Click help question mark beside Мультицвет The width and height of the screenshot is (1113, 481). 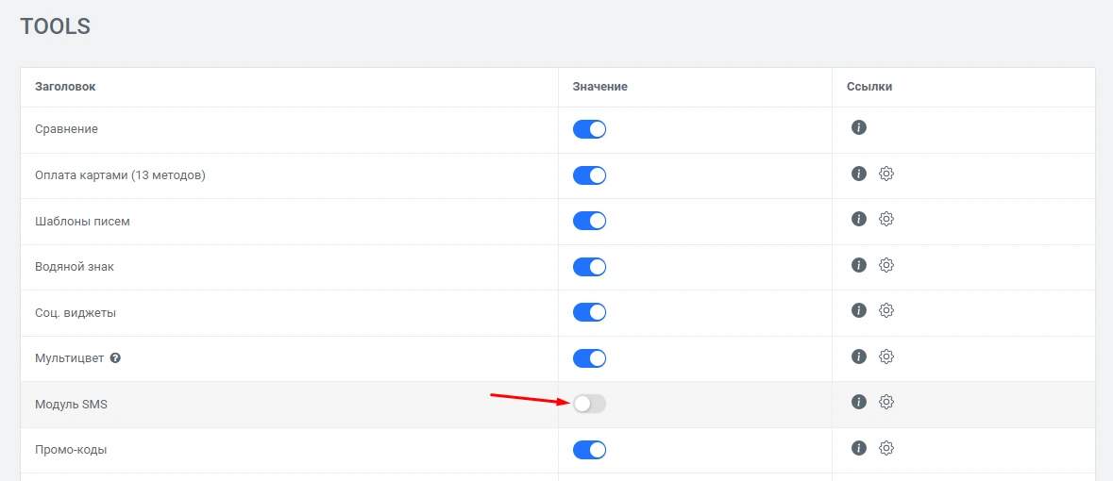coord(115,358)
